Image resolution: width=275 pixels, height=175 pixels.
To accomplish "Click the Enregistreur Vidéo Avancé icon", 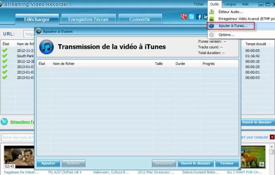I will (x=212, y=19).
